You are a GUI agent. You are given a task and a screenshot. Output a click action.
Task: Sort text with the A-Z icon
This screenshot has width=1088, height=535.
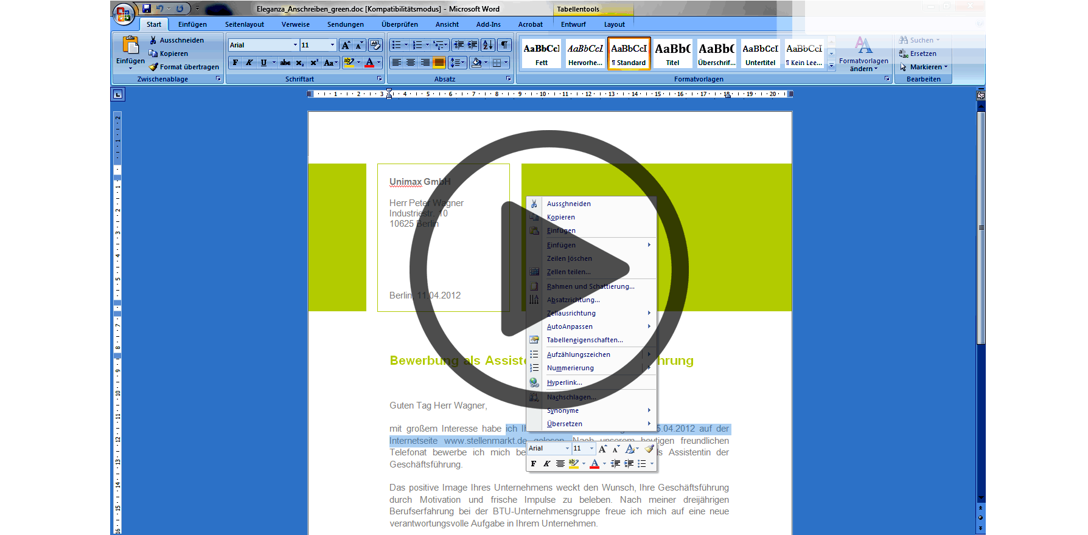[487, 45]
